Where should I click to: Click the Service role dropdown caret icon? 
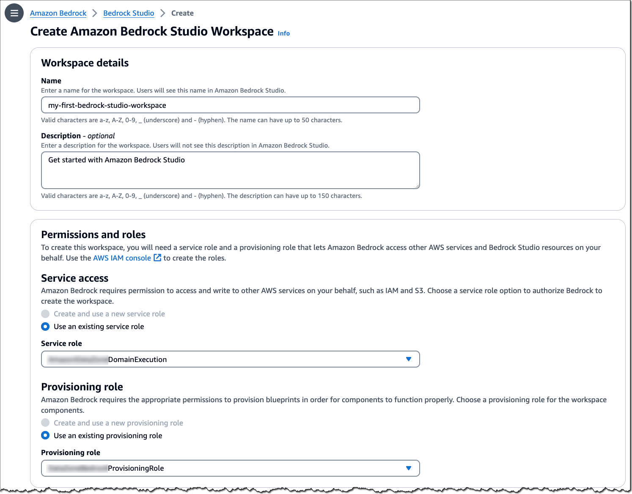[408, 359]
